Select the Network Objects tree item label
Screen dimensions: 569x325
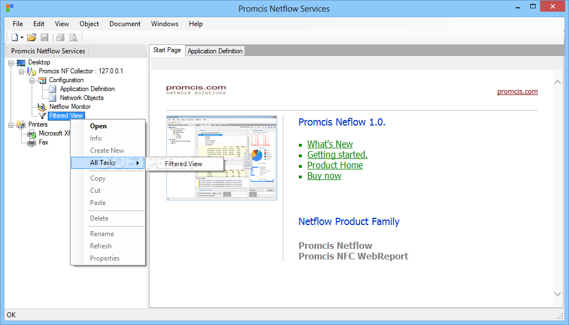tap(82, 98)
